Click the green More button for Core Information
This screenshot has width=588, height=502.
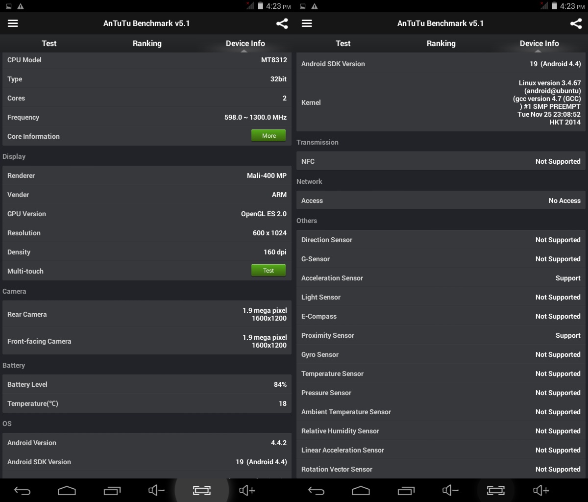pos(269,136)
